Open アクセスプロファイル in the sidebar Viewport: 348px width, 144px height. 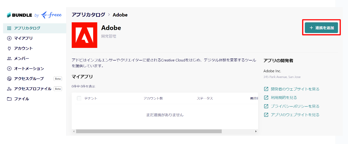35,89
